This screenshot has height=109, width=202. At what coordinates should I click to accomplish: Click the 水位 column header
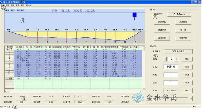click(x=47, y=47)
